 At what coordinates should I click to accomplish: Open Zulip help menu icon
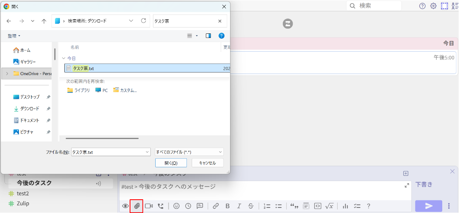click(x=423, y=6)
